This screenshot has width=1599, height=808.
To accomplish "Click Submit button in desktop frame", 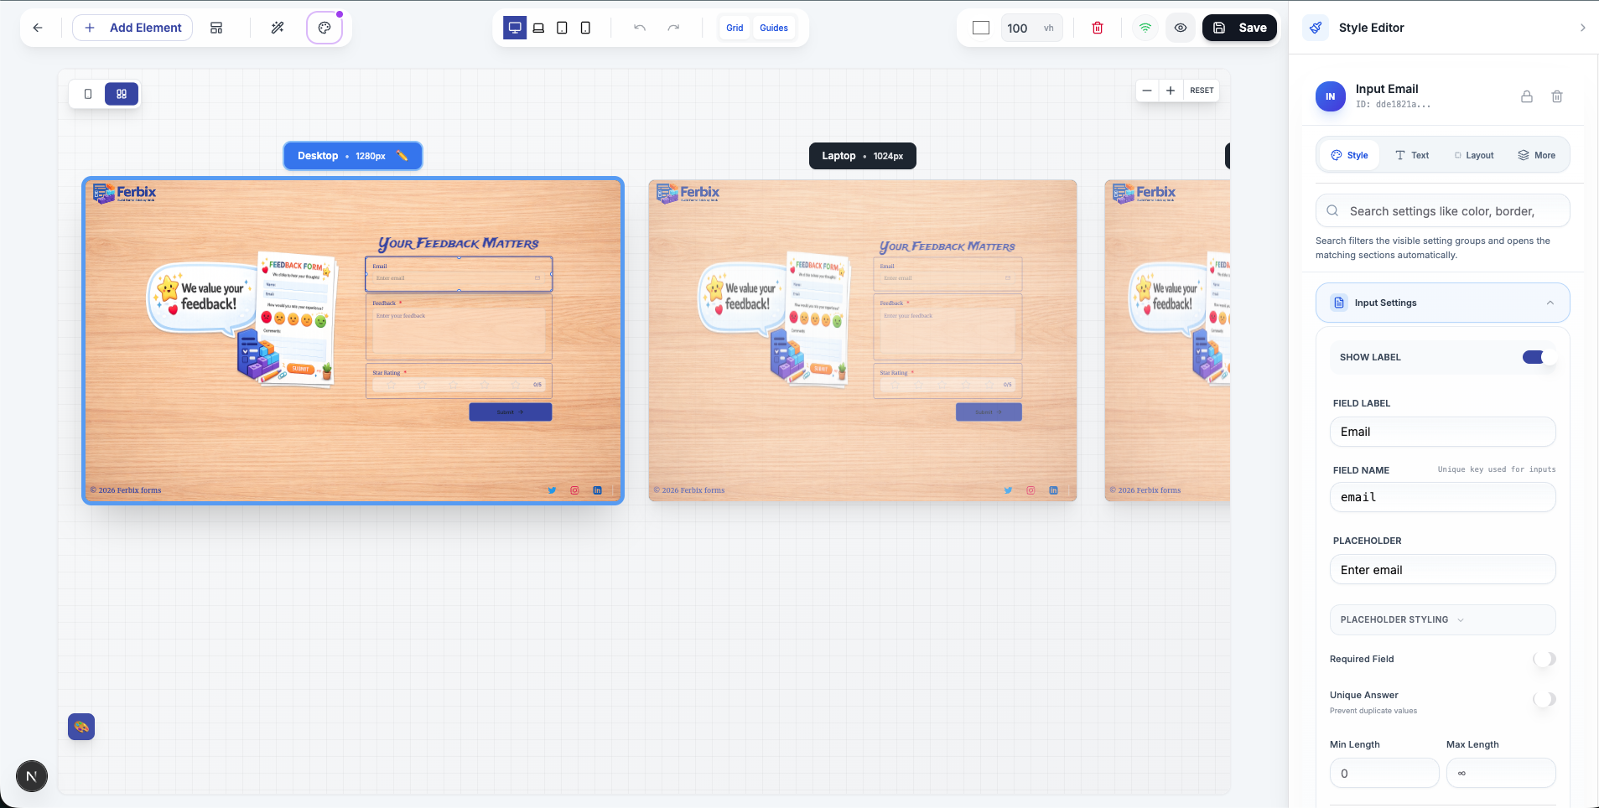I will tap(511, 412).
